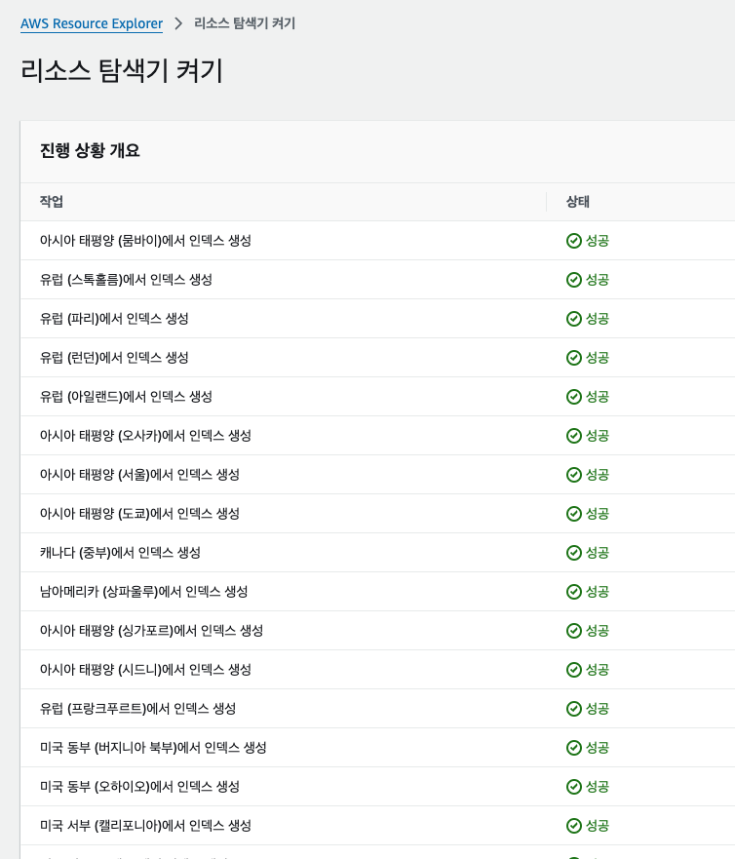Screen dimensions: 735x859
Task: Click the 프랑크푸르트 index creation task text
Action: [137, 709]
